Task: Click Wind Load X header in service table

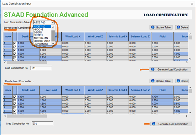Action: point(73,36)
